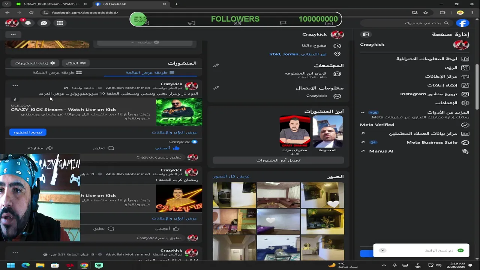Like the Ramadan Kareem post
The image size is (480, 270).
[167, 228]
